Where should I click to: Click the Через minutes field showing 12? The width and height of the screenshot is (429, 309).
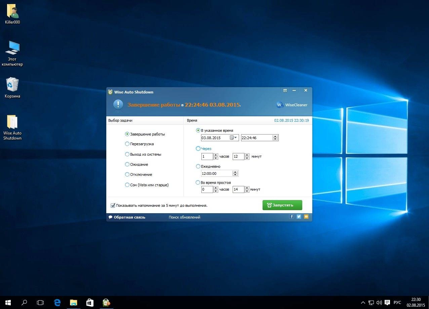[238, 156]
